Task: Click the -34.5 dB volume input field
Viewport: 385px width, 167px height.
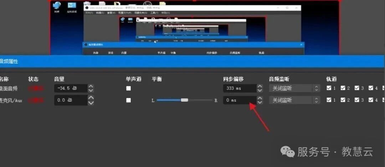Action: pyautogui.click(x=70, y=88)
